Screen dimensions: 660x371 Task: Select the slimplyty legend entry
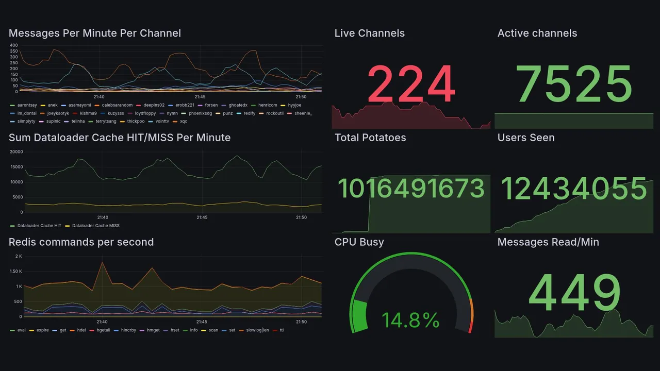[x=26, y=122]
